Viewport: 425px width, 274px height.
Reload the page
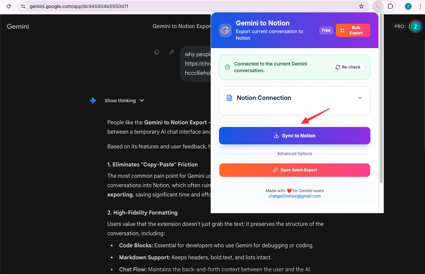[x=9, y=6]
